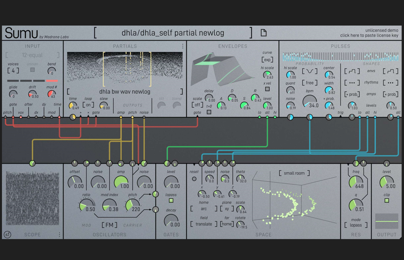Open the right rhythms dots selector
404x260 pixels.
(390, 83)
